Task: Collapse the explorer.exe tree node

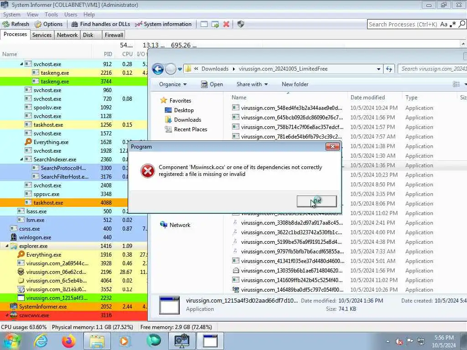Action: click(x=7, y=246)
